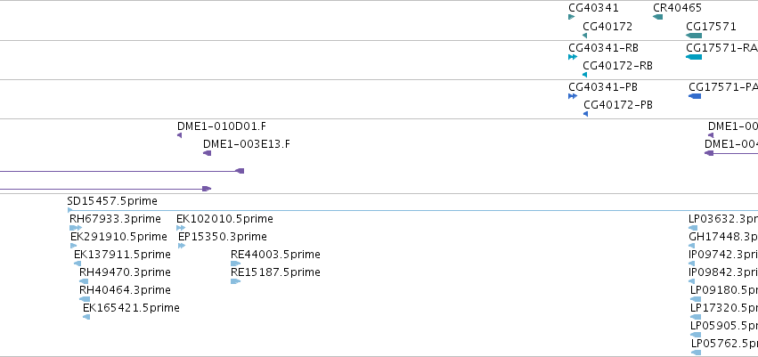Select the CR40465 gene arrow glyph

click(657, 17)
